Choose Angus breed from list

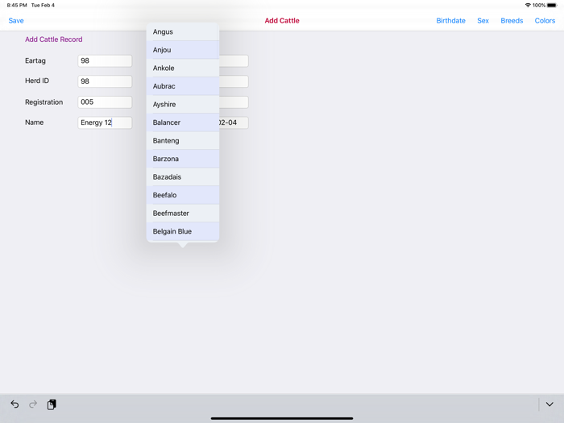pos(183,31)
